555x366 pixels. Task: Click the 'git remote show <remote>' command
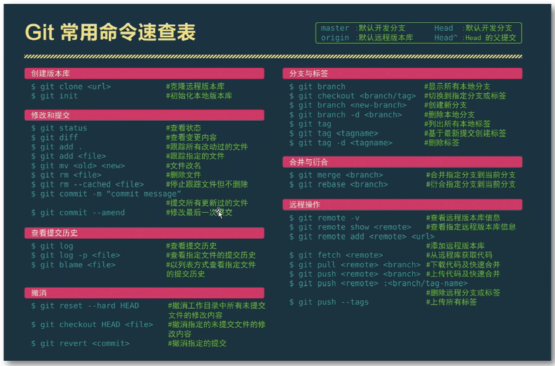[x=350, y=227]
